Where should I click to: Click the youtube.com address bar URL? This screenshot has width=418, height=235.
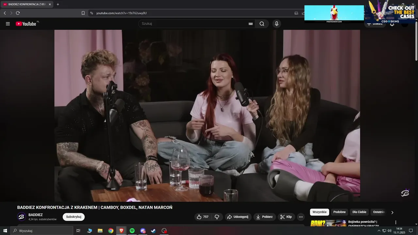coord(121,13)
